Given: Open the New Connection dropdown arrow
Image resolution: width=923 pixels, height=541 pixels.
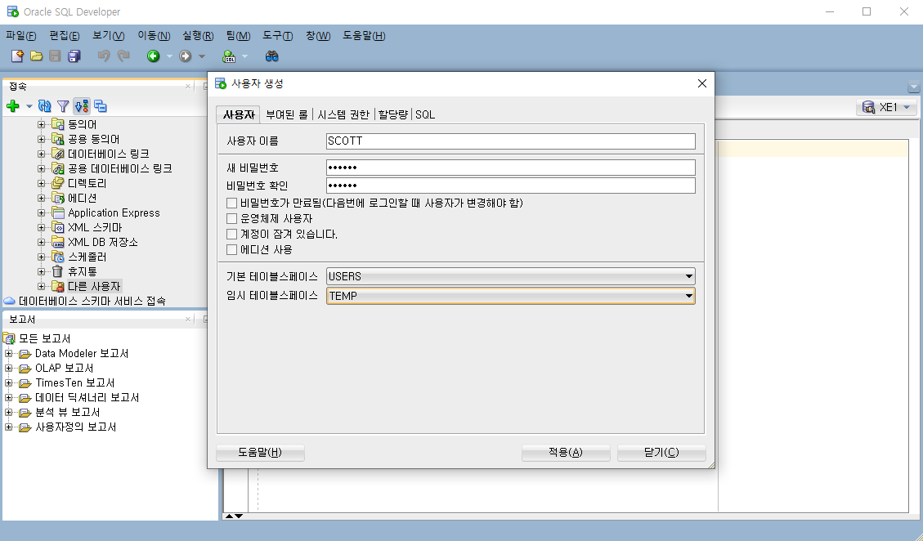Looking at the screenshot, I should point(29,106).
